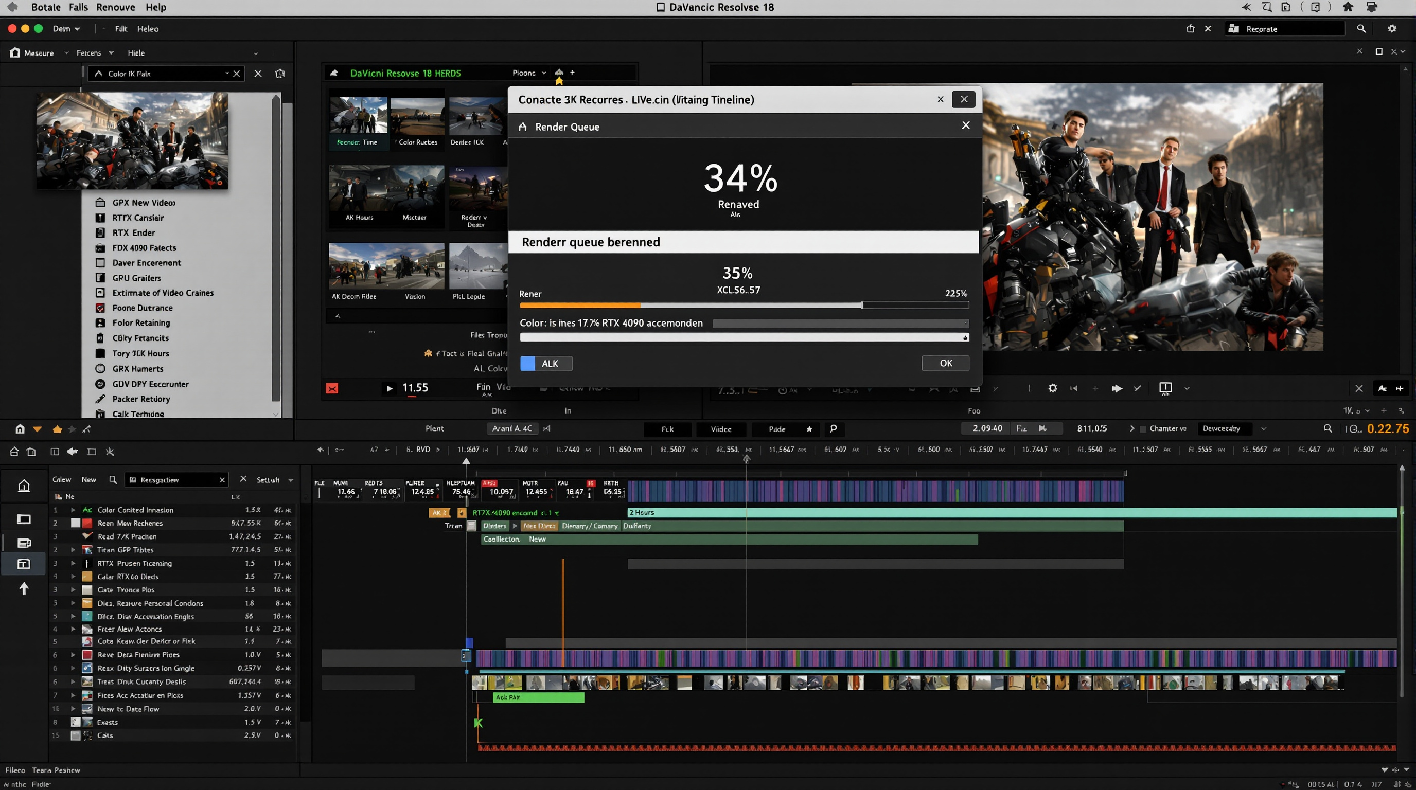Click the trash icon next to Color IK Palk
Viewport: 1416px width, 790px height.
(280, 73)
